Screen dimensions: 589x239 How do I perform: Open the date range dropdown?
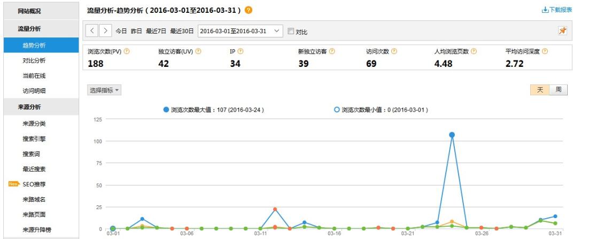240,31
